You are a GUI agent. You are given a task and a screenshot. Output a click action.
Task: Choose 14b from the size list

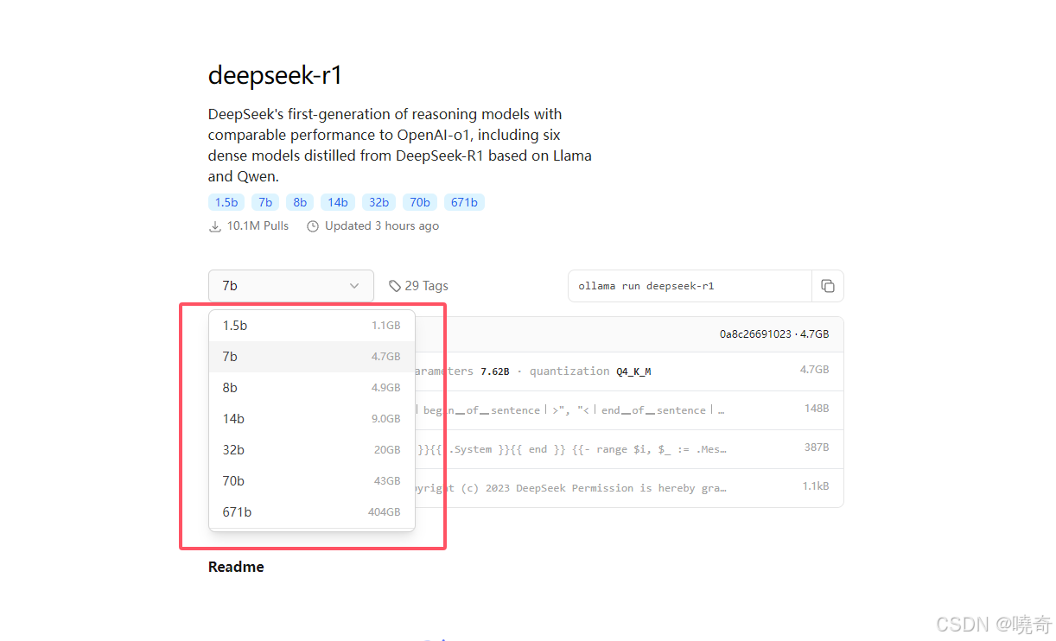pyautogui.click(x=312, y=419)
